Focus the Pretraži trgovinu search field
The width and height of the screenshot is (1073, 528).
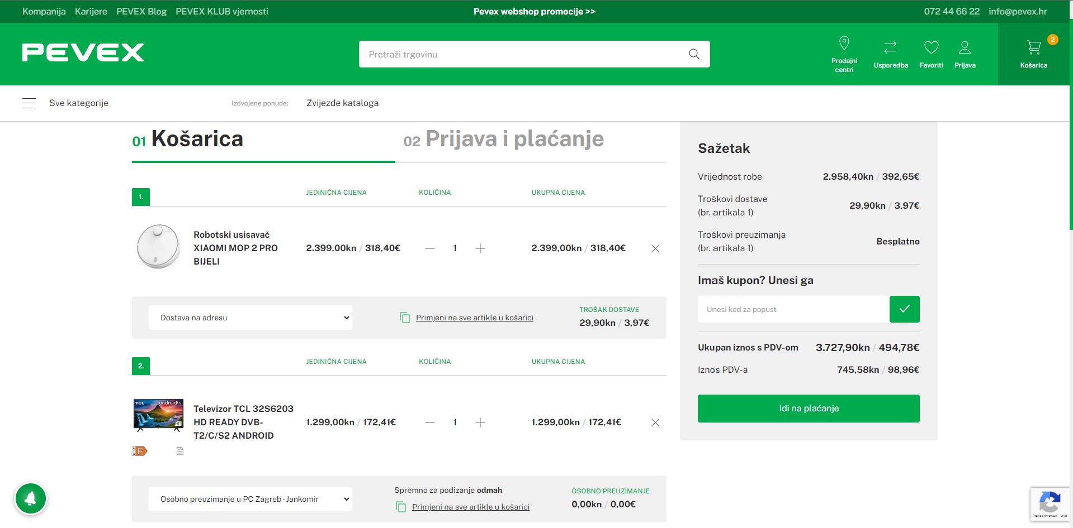click(x=523, y=54)
